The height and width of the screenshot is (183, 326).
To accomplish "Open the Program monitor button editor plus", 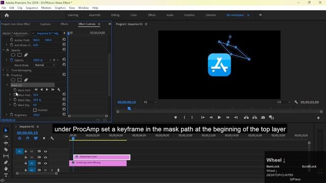I will [318, 118].
